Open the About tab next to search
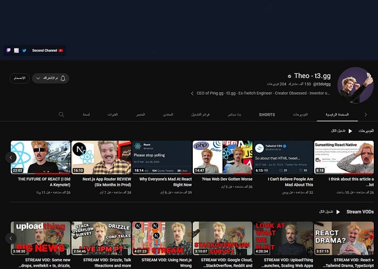This screenshot has width=378, height=269. point(86,115)
